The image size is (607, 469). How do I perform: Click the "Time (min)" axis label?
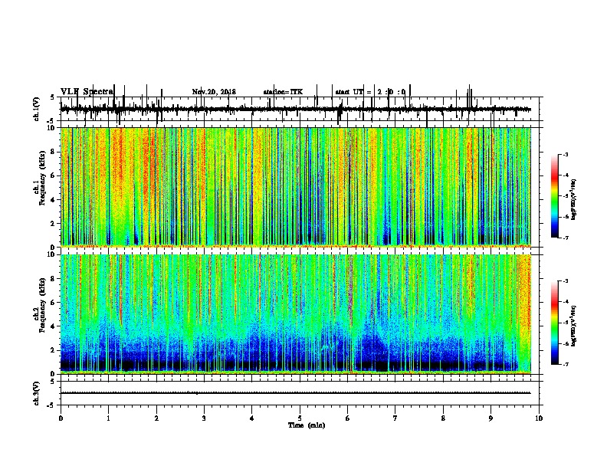(307, 425)
